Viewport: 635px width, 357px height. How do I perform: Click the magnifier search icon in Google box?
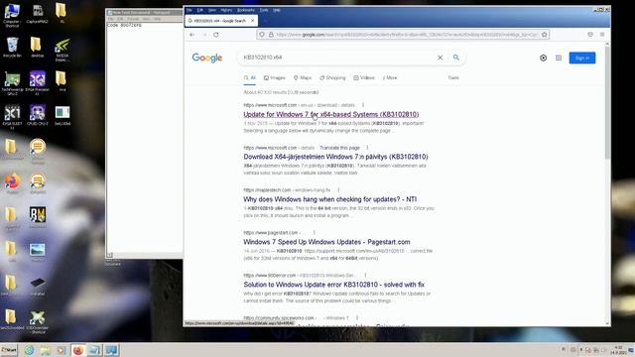pos(456,58)
